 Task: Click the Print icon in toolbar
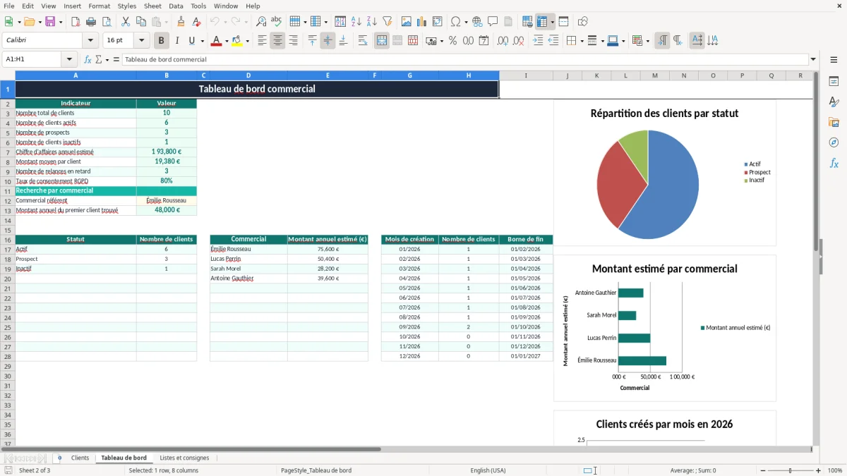click(91, 22)
